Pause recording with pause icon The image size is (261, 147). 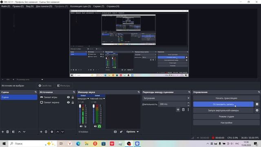point(257,104)
